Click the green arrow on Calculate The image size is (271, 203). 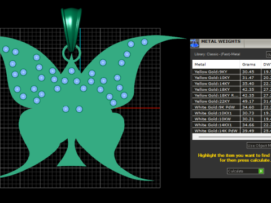tap(261, 171)
